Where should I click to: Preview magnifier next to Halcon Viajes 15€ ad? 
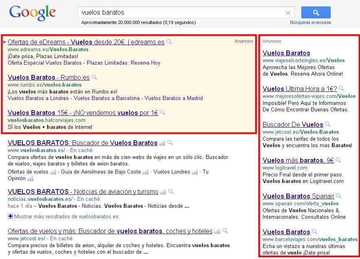[162, 112]
